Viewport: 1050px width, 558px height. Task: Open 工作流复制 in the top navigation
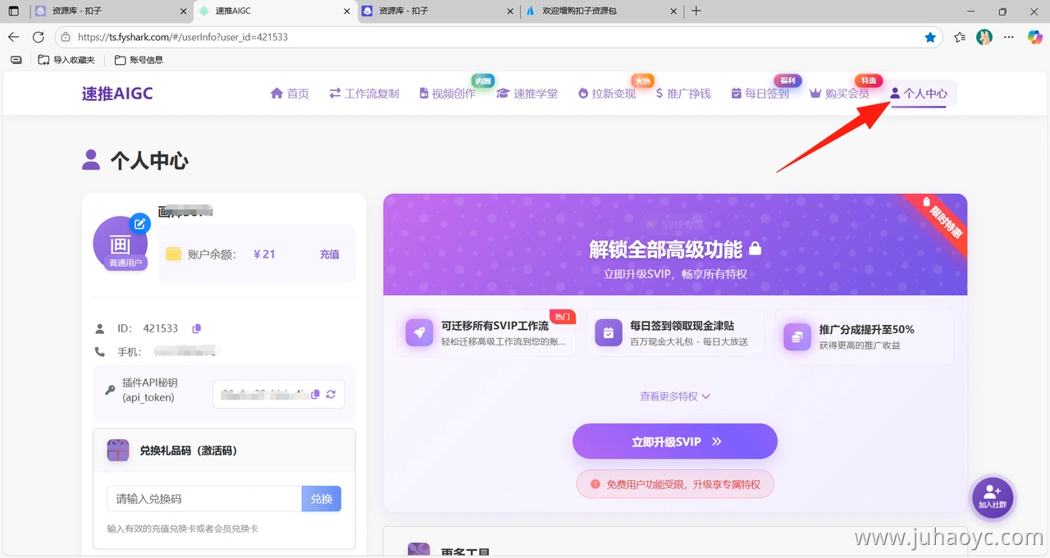(x=364, y=94)
